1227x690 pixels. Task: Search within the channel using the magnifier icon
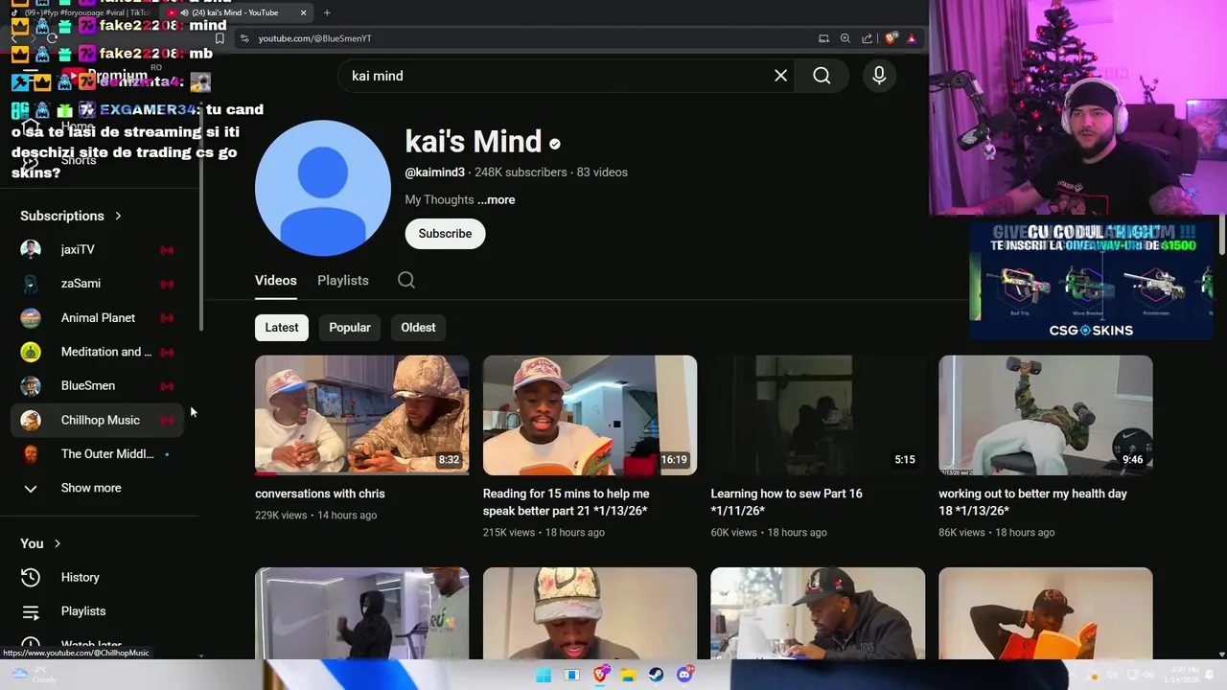(406, 280)
